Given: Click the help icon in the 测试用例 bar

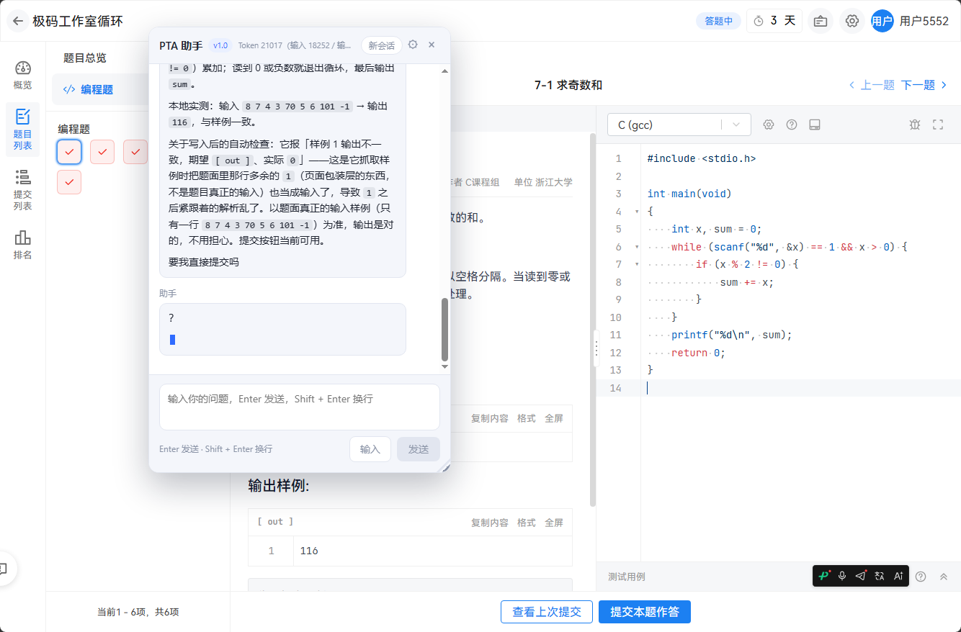Looking at the screenshot, I should [x=921, y=577].
